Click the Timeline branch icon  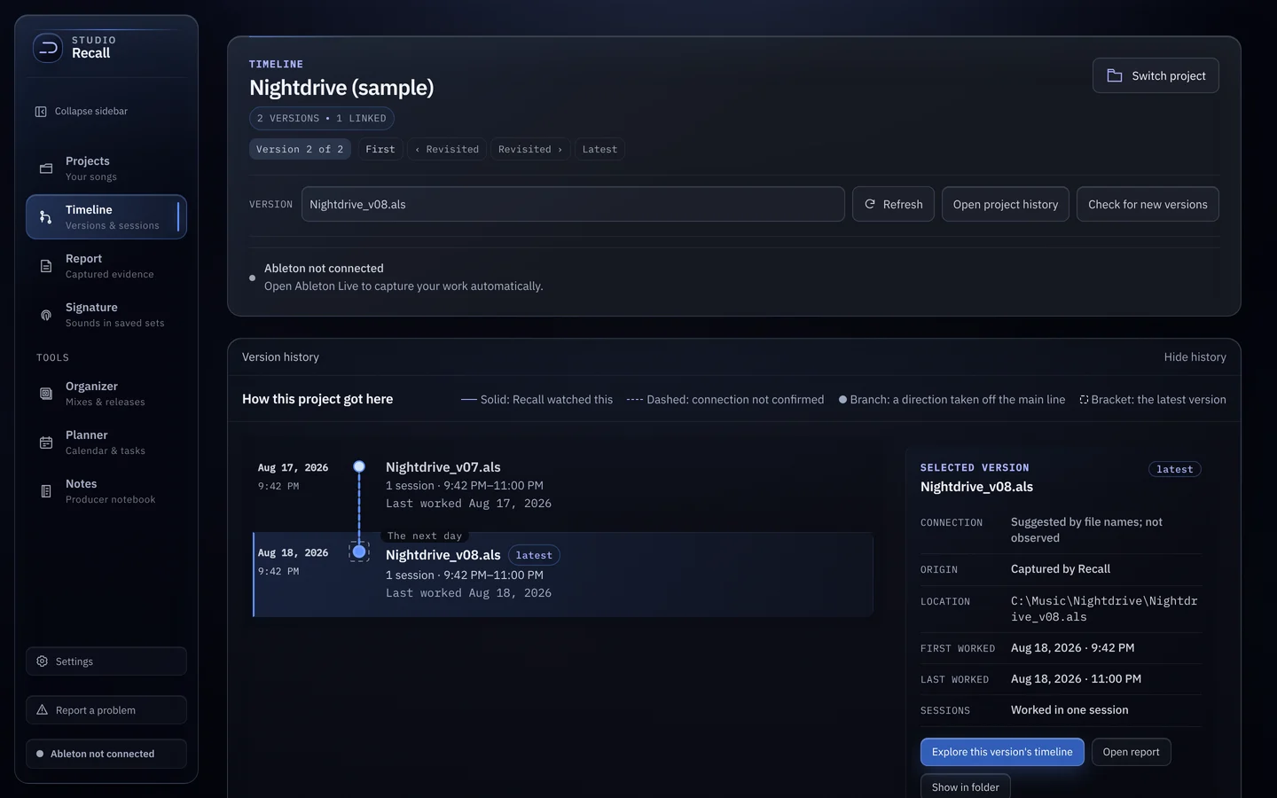tap(46, 217)
